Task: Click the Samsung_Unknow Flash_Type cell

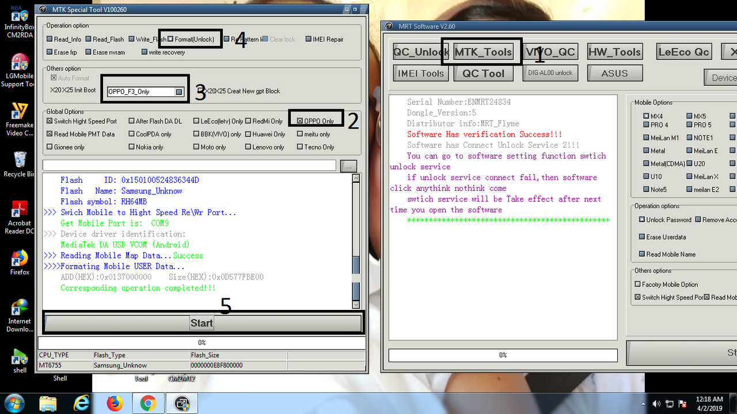Action: (x=140, y=365)
